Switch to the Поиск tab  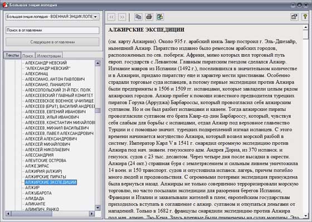click(28, 56)
